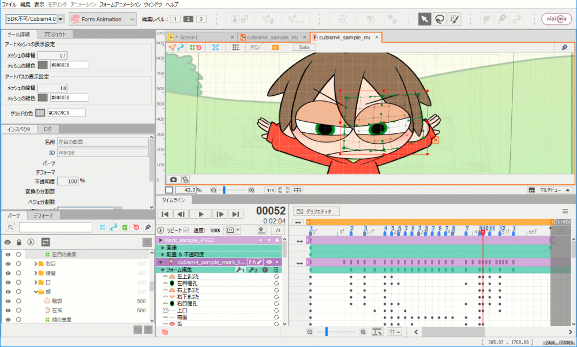Expand the 横髪 folder
Viewport: 577px width, 347px height.
click(x=35, y=273)
